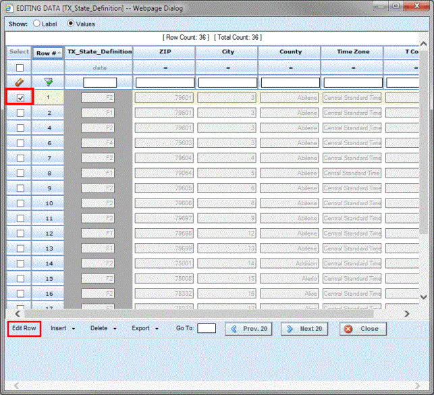This screenshot has height=395, width=434.
Task: Sort by the County column header
Action: tap(290, 52)
